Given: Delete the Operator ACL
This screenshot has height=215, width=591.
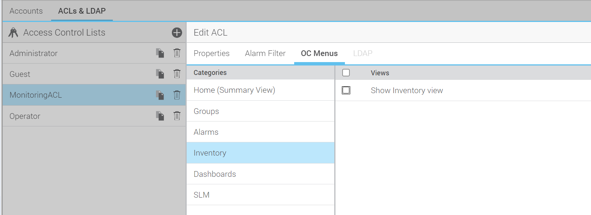Looking at the screenshot, I should [x=177, y=116].
